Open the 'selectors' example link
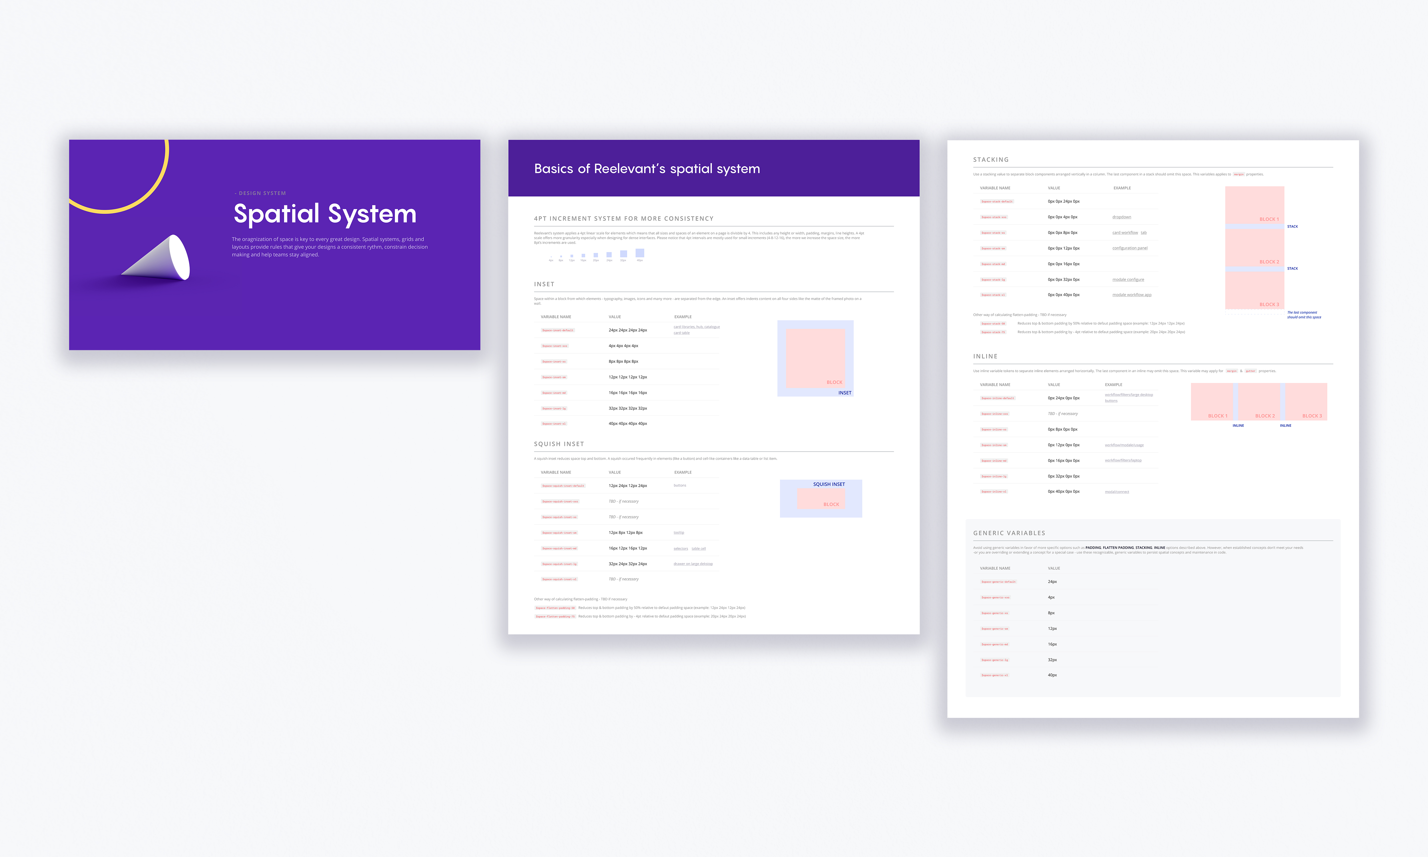 click(681, 548)
